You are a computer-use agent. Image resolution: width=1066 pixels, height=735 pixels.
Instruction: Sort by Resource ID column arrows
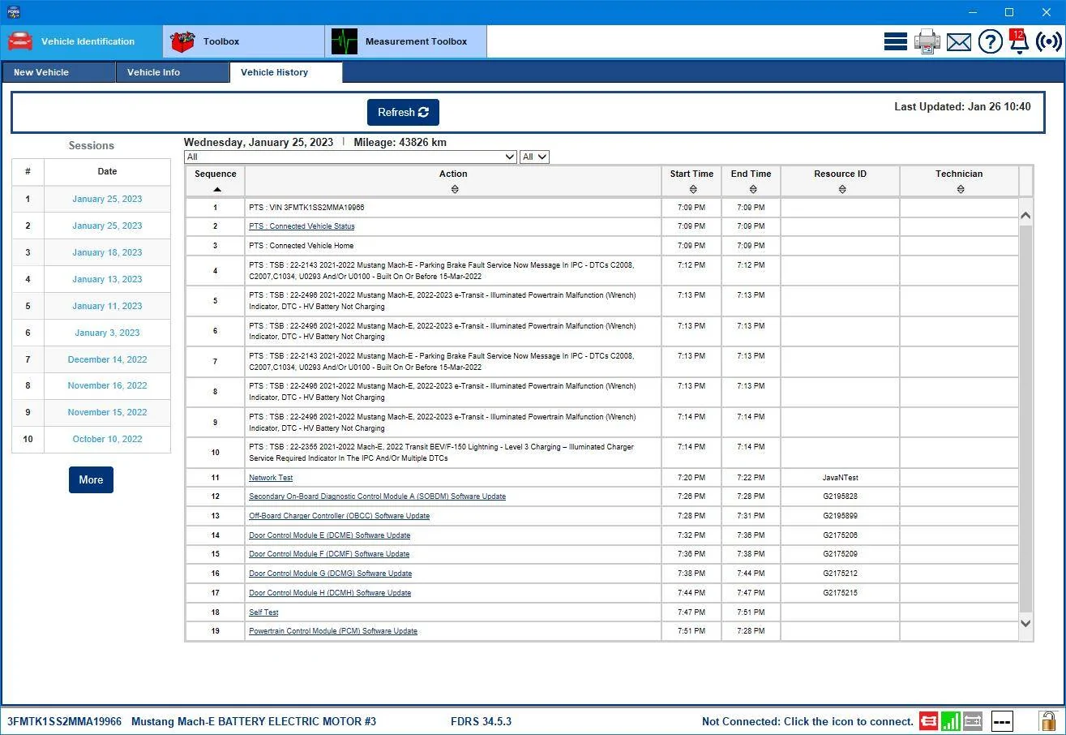pos(841,189)
